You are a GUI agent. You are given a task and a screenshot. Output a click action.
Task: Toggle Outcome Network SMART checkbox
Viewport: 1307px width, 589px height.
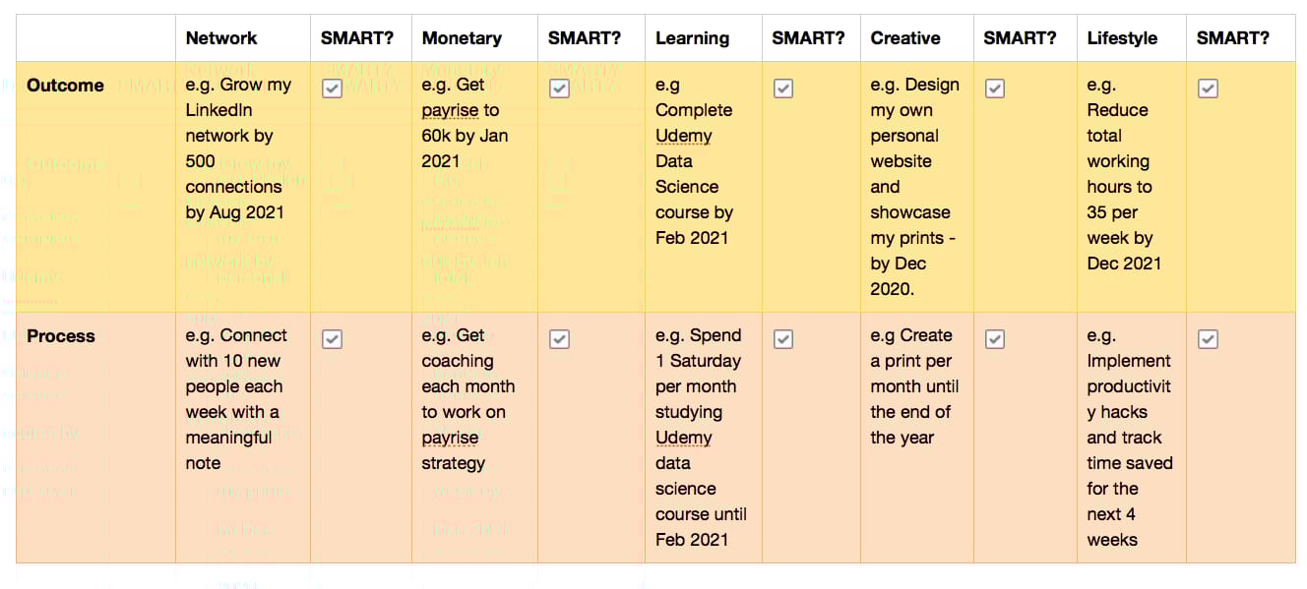point(333,88)
